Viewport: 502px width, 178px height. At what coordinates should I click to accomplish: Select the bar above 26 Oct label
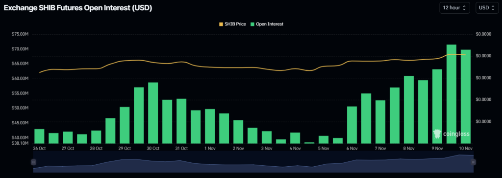[x=39, y=136]
